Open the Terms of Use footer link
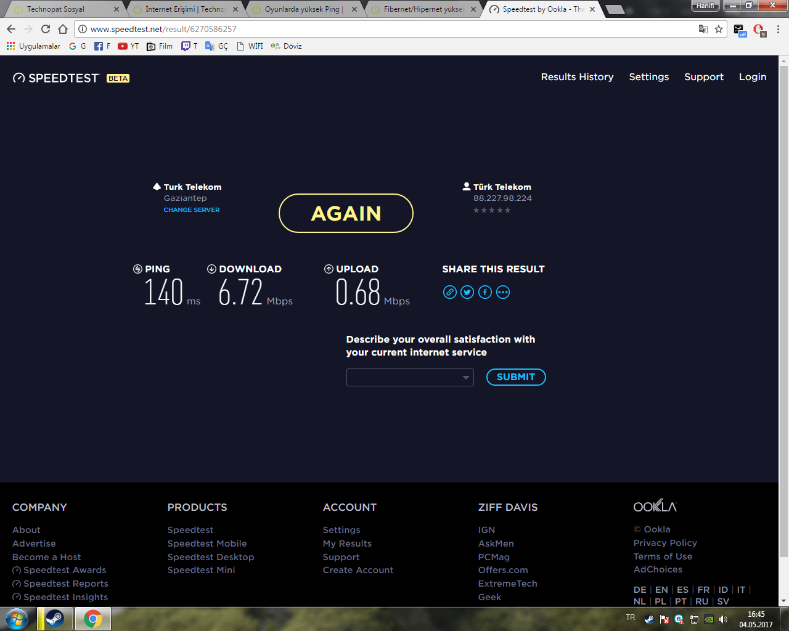Image resolution: width=789 pixels, height=631 pixels. (x=663, y=556)
